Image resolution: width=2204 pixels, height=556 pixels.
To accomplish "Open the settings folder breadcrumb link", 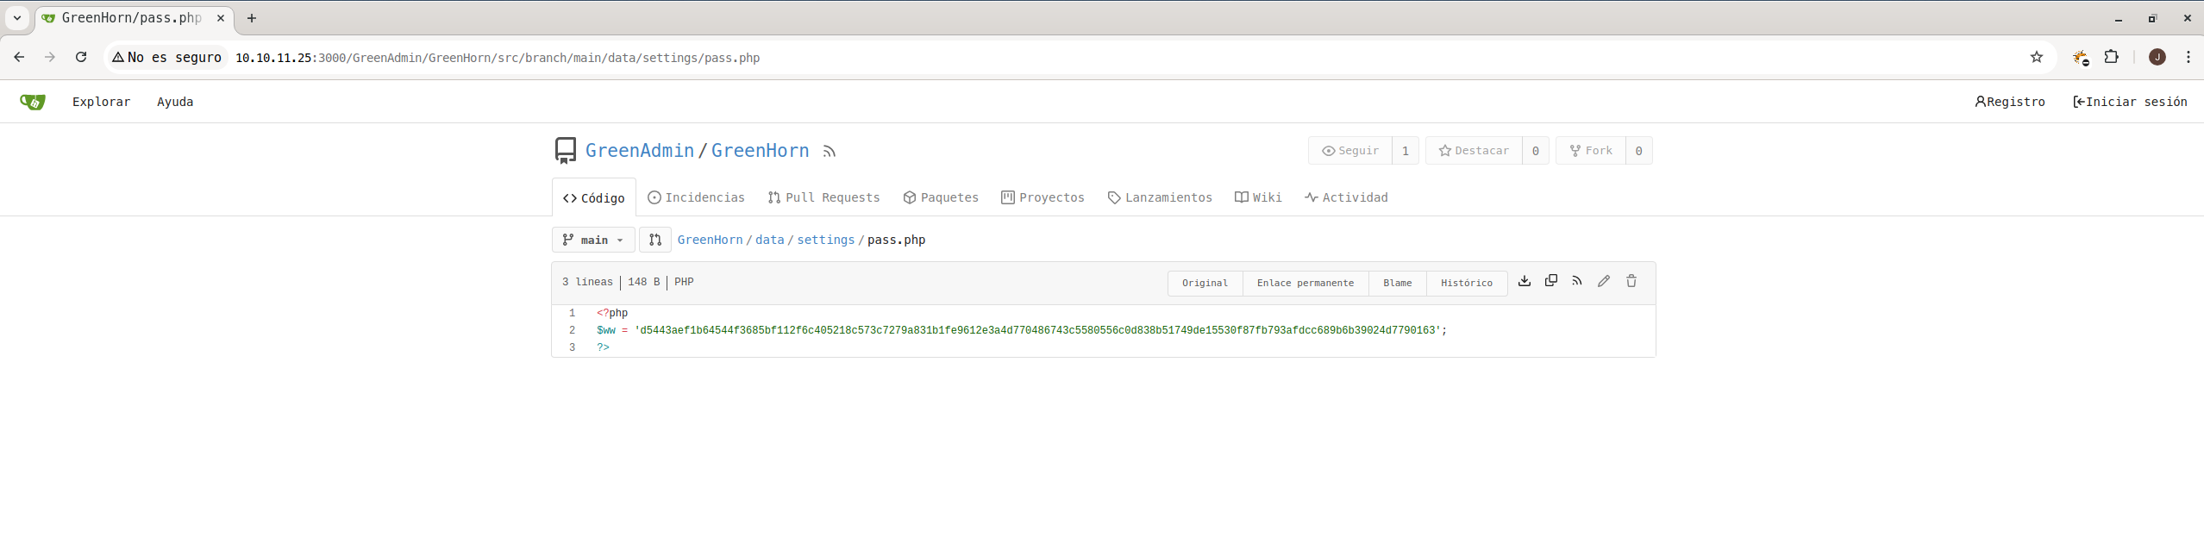I will click(x=825, y=240).
